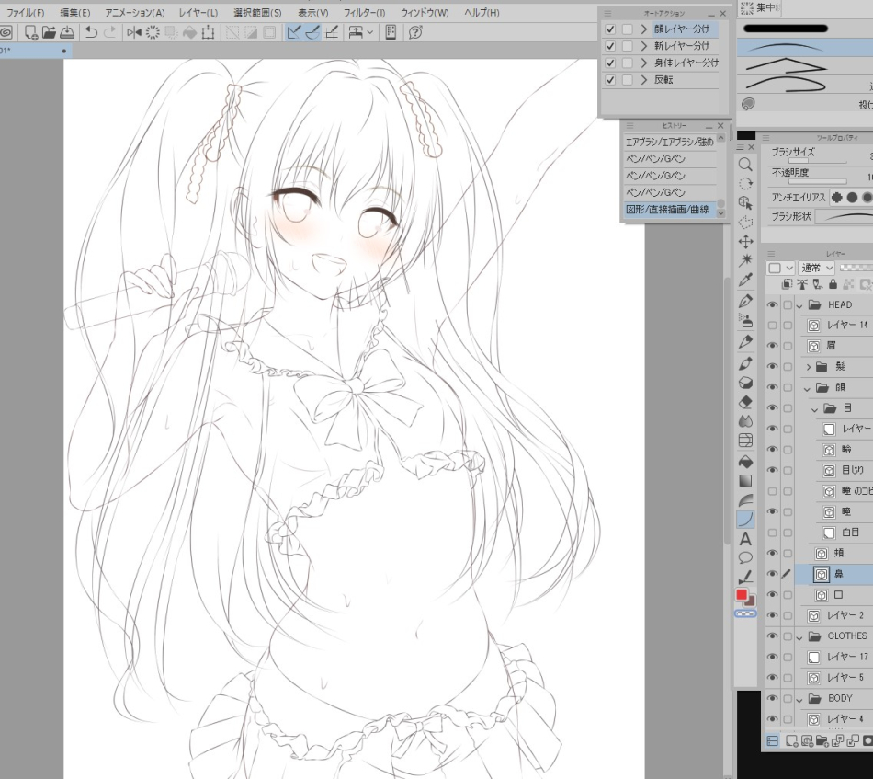The image size is (873, 779).
Task: Toggle checkbox for 反転 auto action
Action: 610,80
